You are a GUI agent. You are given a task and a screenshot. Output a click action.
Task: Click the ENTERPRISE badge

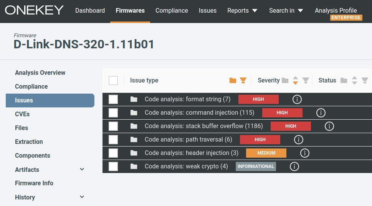tap(346, 18)
